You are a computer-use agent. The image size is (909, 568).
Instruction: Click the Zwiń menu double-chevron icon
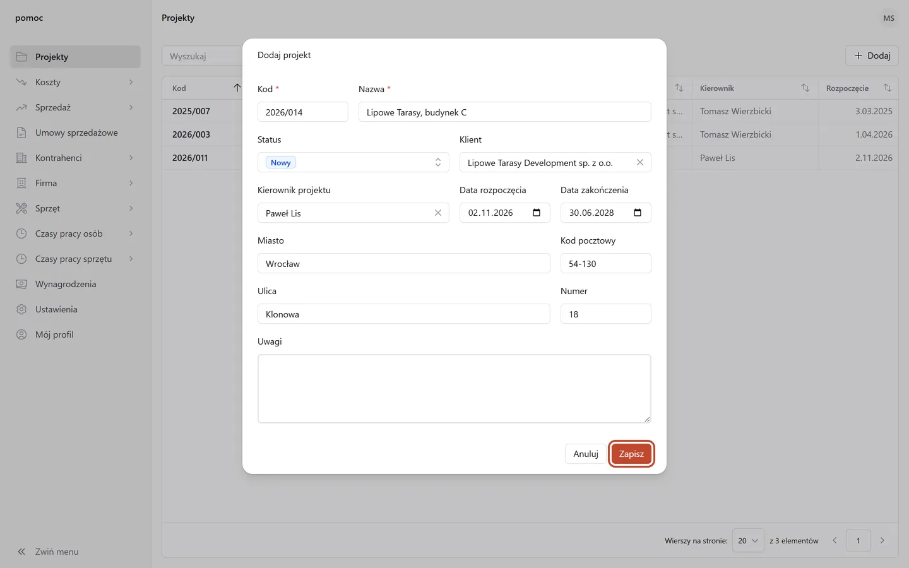[x=21, y=552]
